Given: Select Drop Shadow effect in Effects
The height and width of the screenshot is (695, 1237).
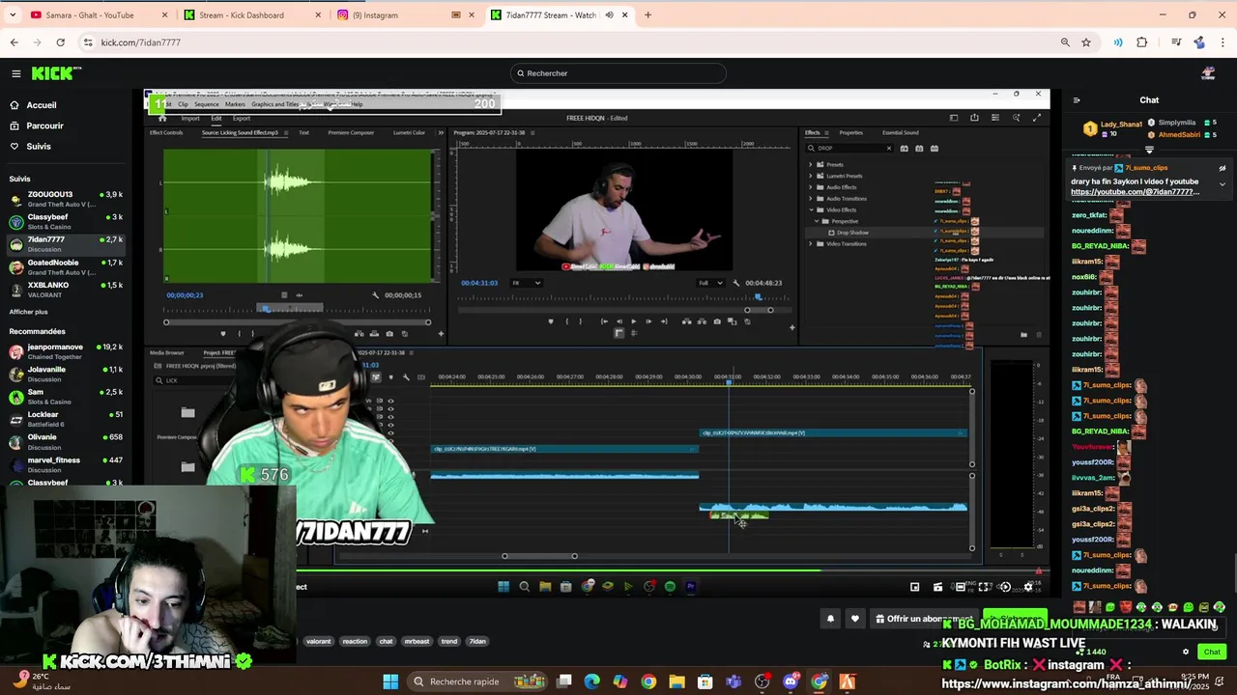Looking at the screenshot, I should [850, 233].
